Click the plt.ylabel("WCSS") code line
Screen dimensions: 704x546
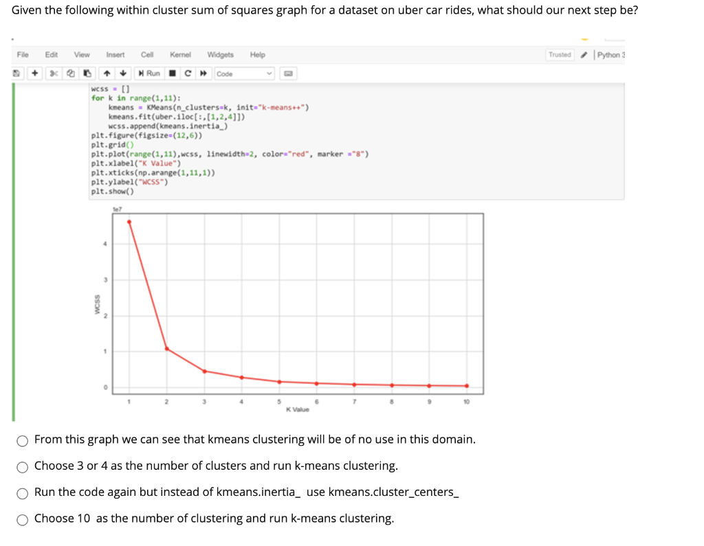tap(129, 182)
